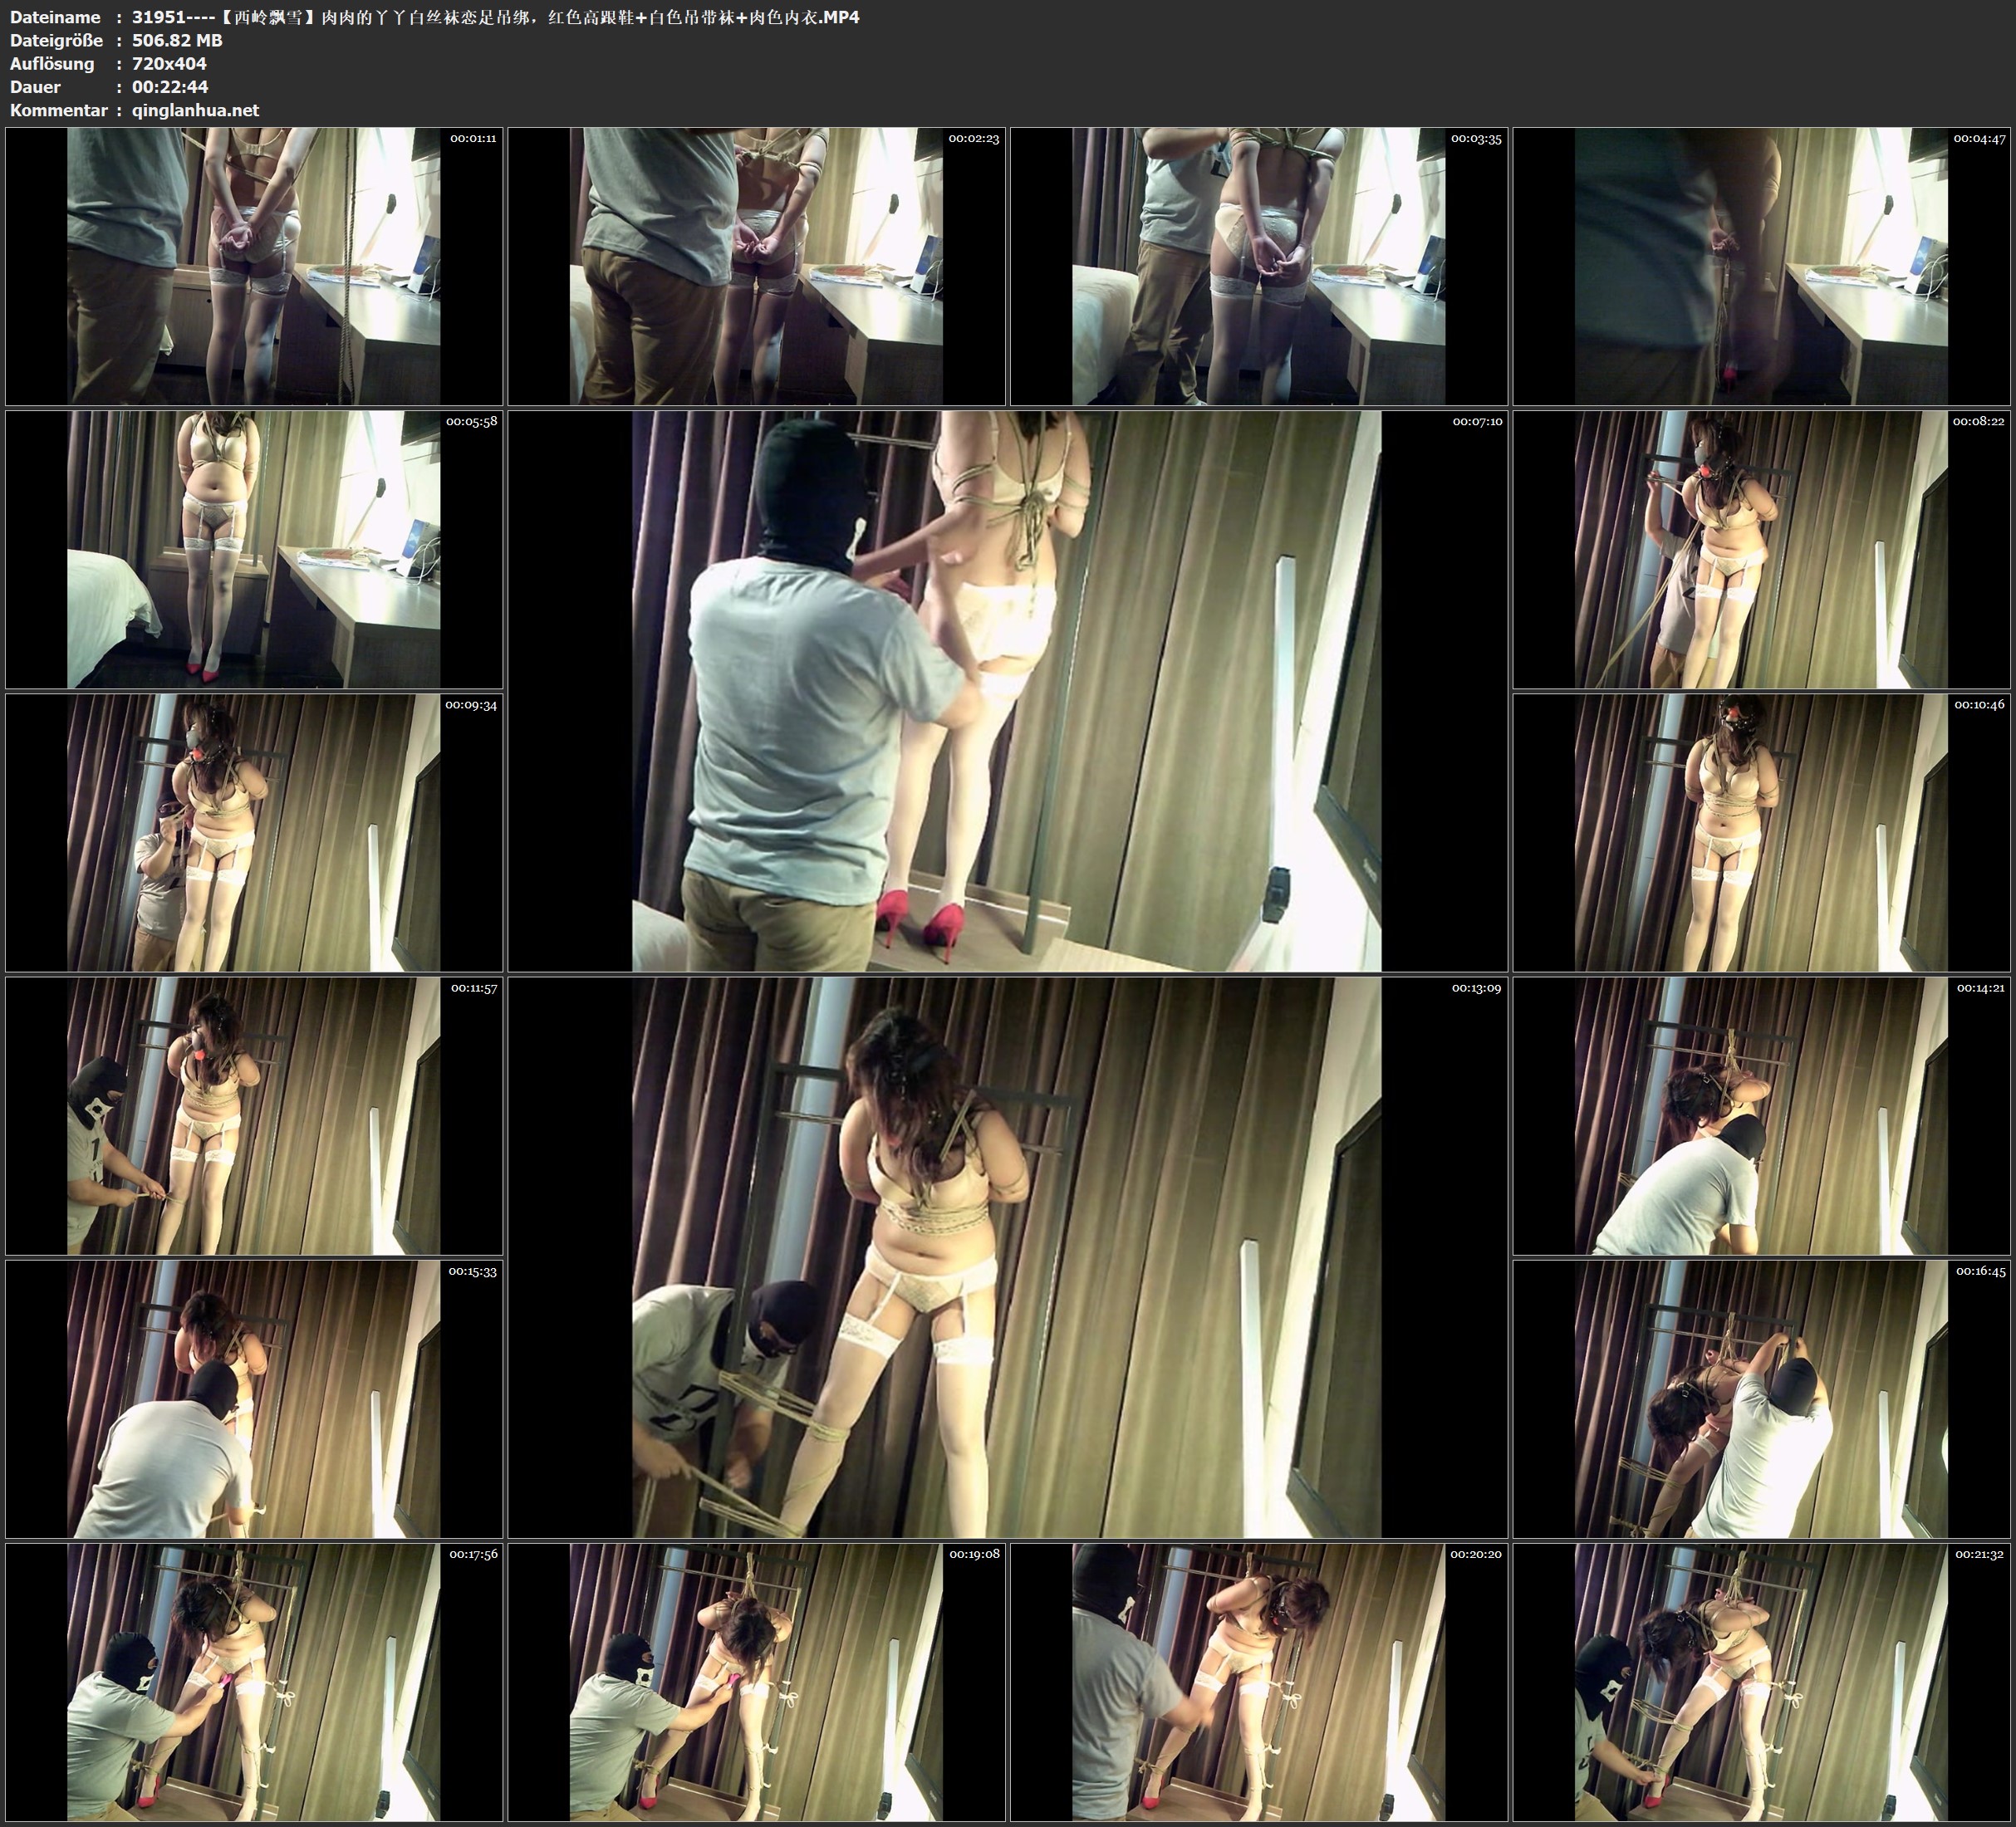
Task: Select the thumbnail timestamped 00:05:58
Action: pos(254,549)
